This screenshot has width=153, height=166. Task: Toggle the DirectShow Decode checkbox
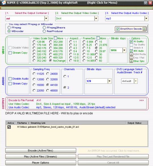(118, 29)
